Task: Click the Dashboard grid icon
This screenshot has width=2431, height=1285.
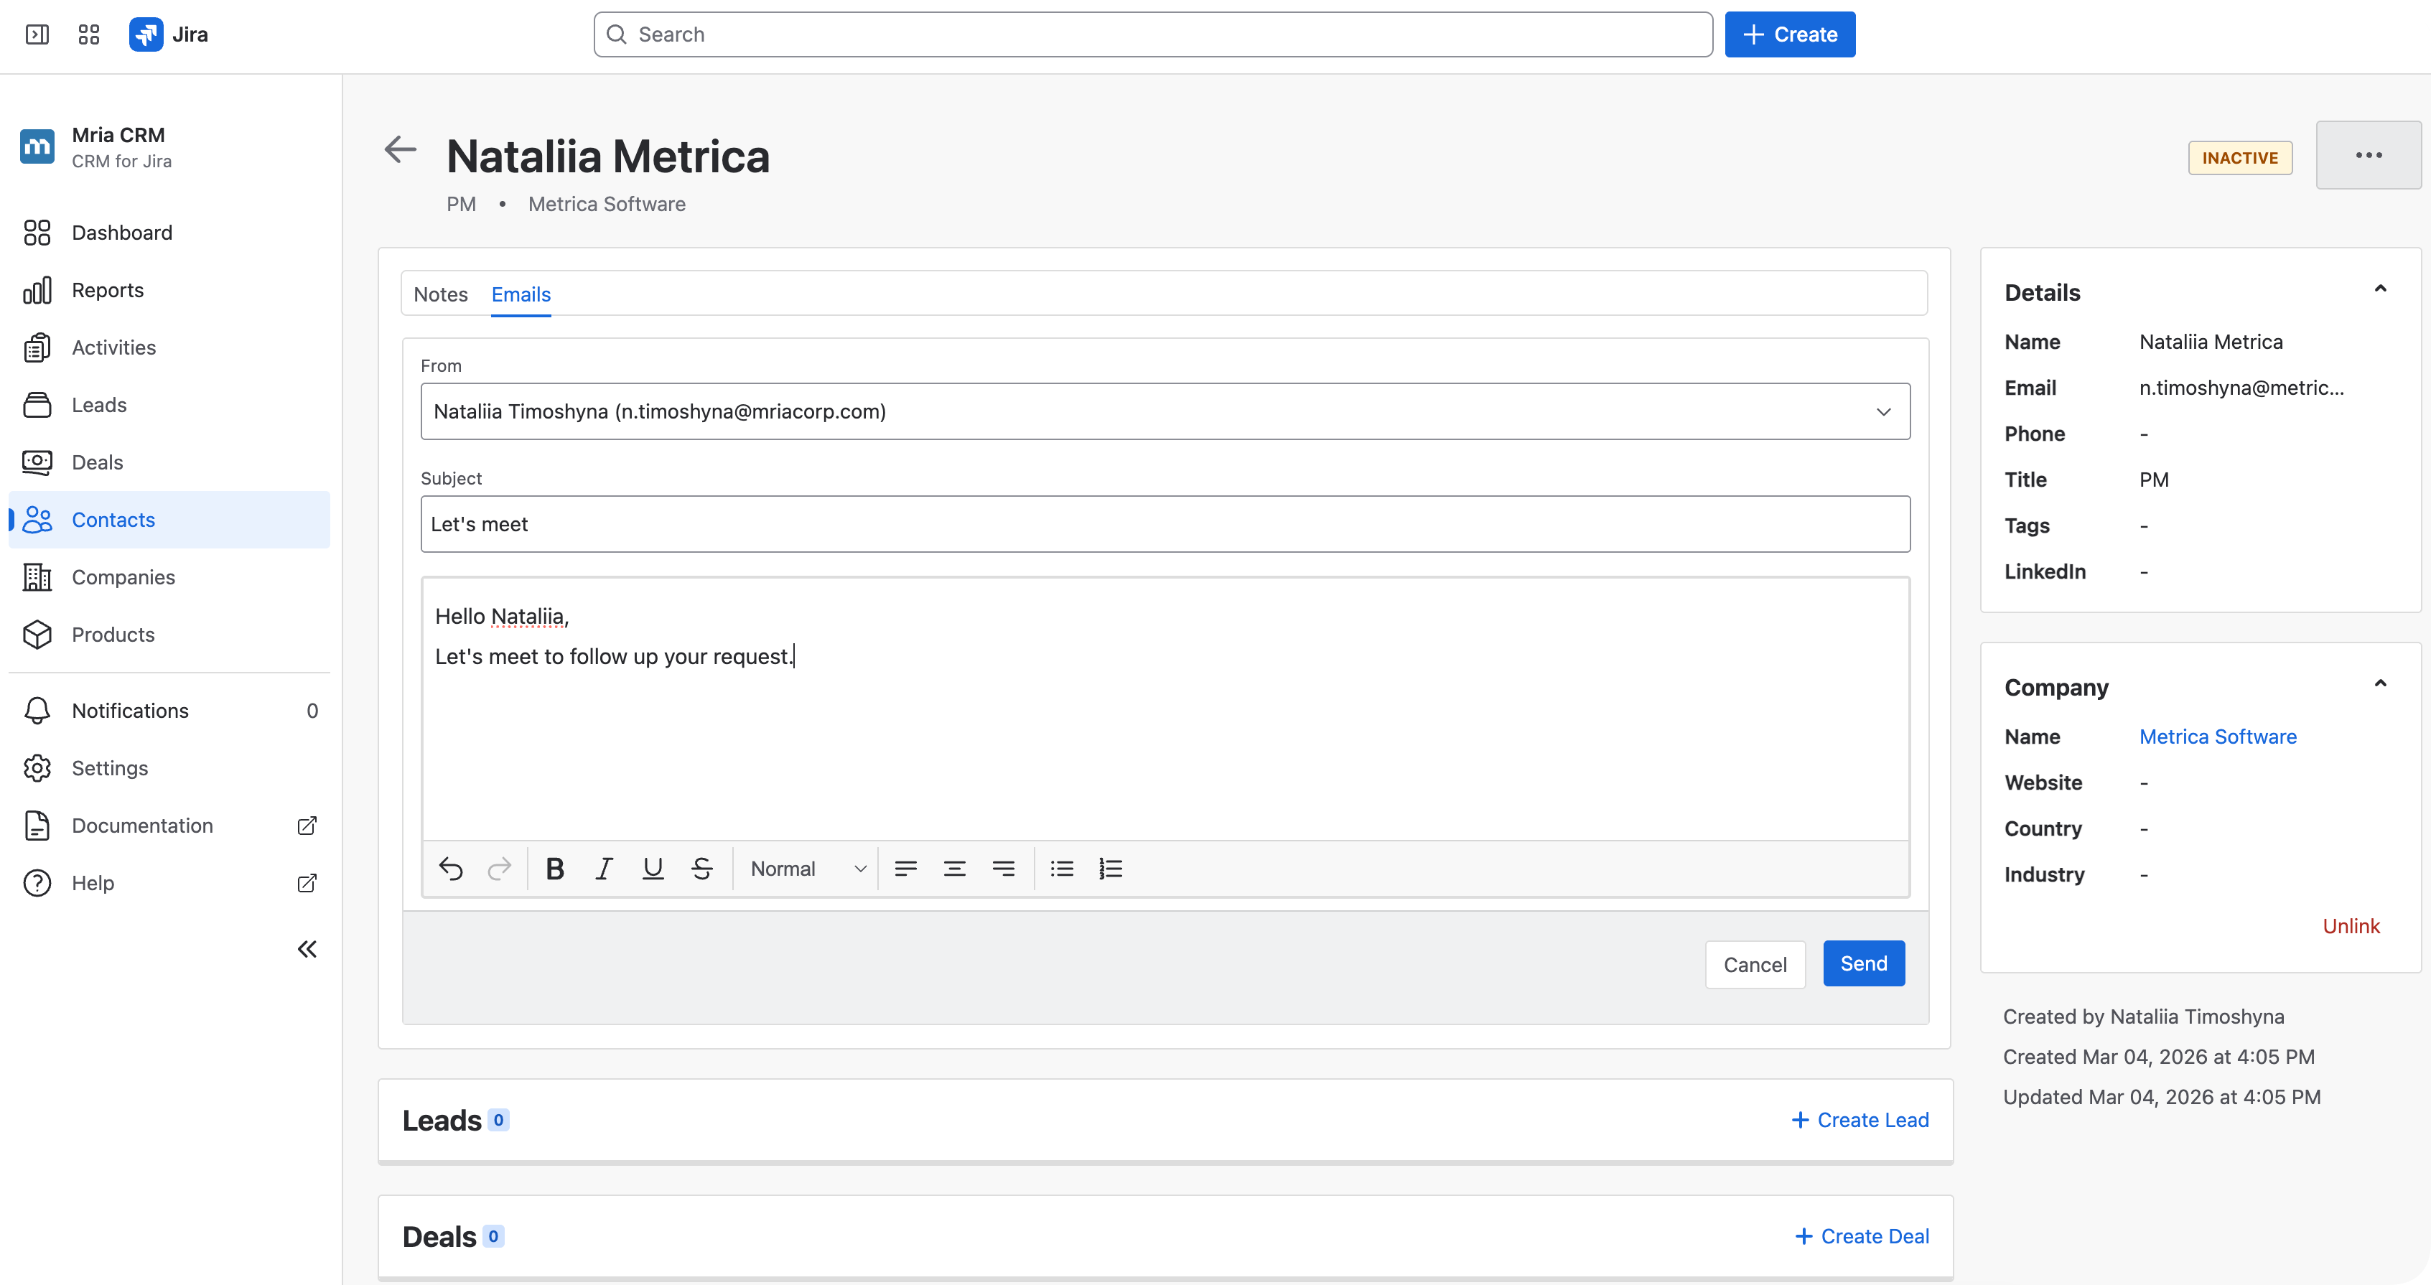Action: pos(37,233)
